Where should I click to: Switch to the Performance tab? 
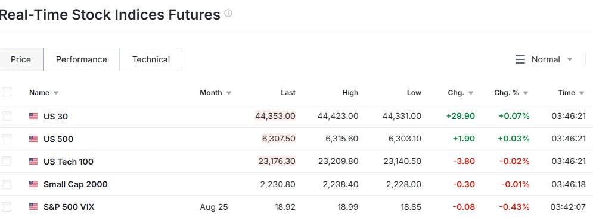pyautogui.click(x=81, y=59)
